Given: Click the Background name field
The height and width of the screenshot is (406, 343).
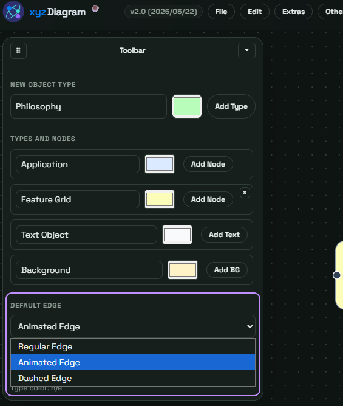Looking at the screenshot, I should tap(89, 270).
